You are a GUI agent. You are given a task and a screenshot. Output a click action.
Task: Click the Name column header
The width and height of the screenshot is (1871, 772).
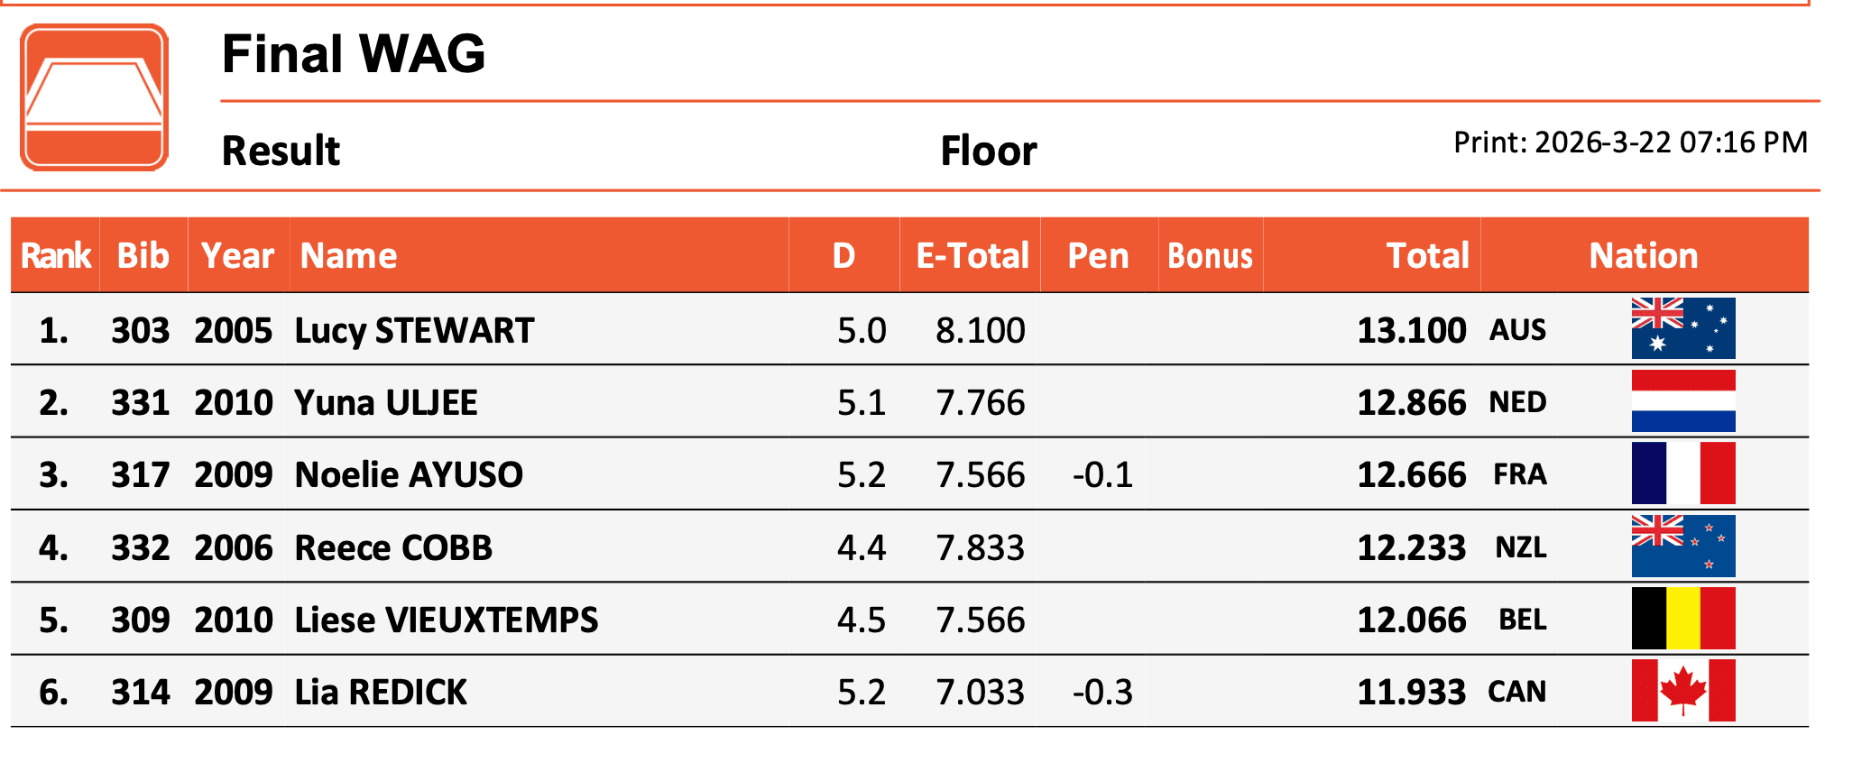click(x=348, y=256)
